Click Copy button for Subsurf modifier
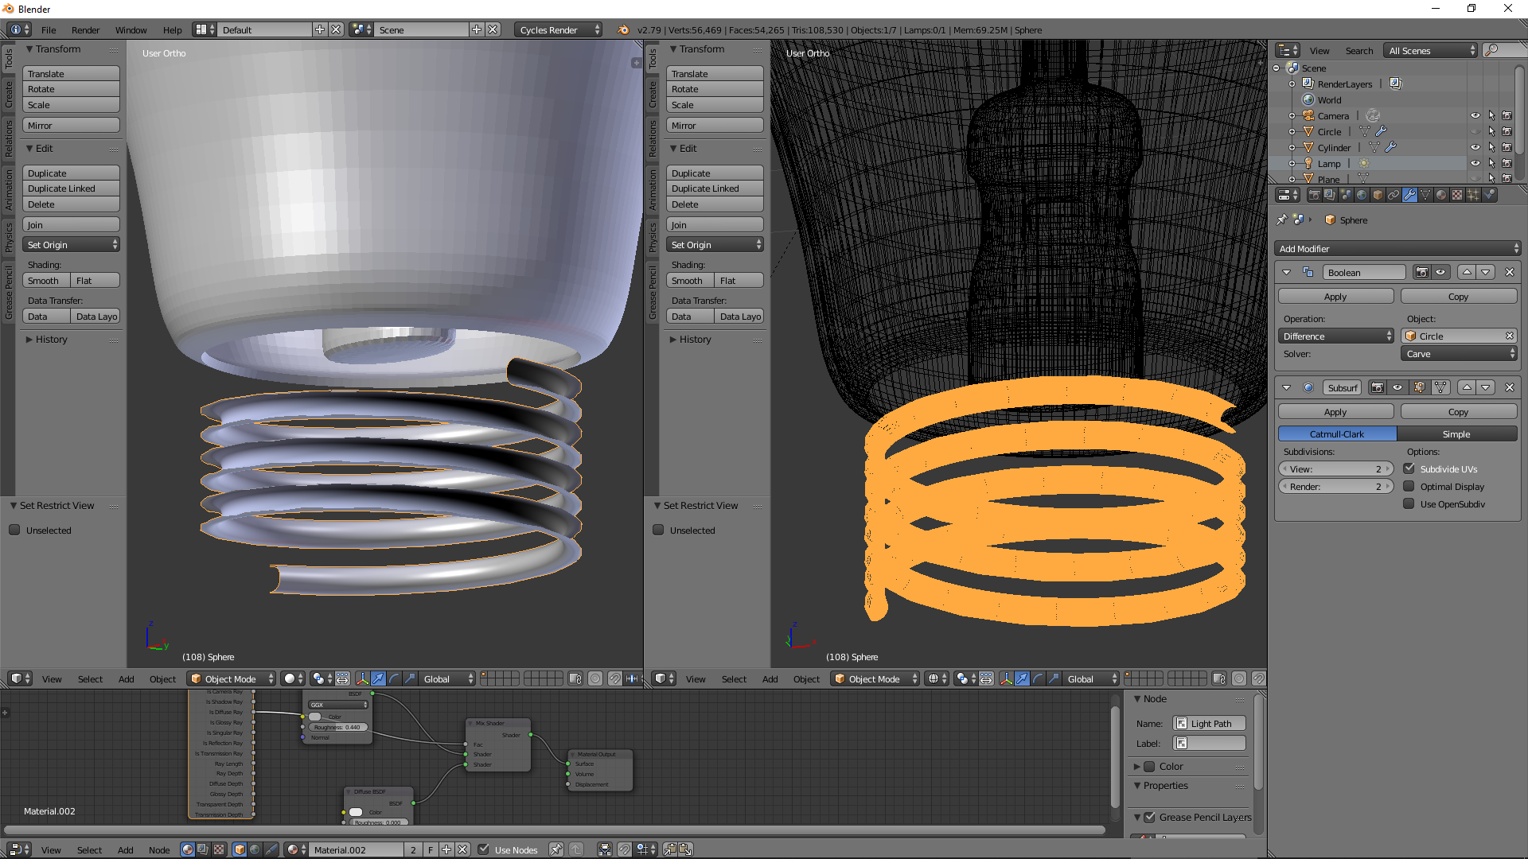Viewport: 1528px width, 859px height. 1458,411
